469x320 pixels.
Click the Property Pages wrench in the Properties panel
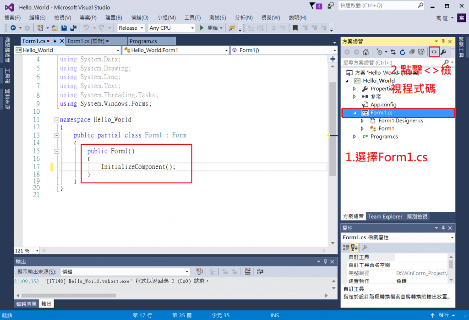pyautogui.click(x=365, y=247)
